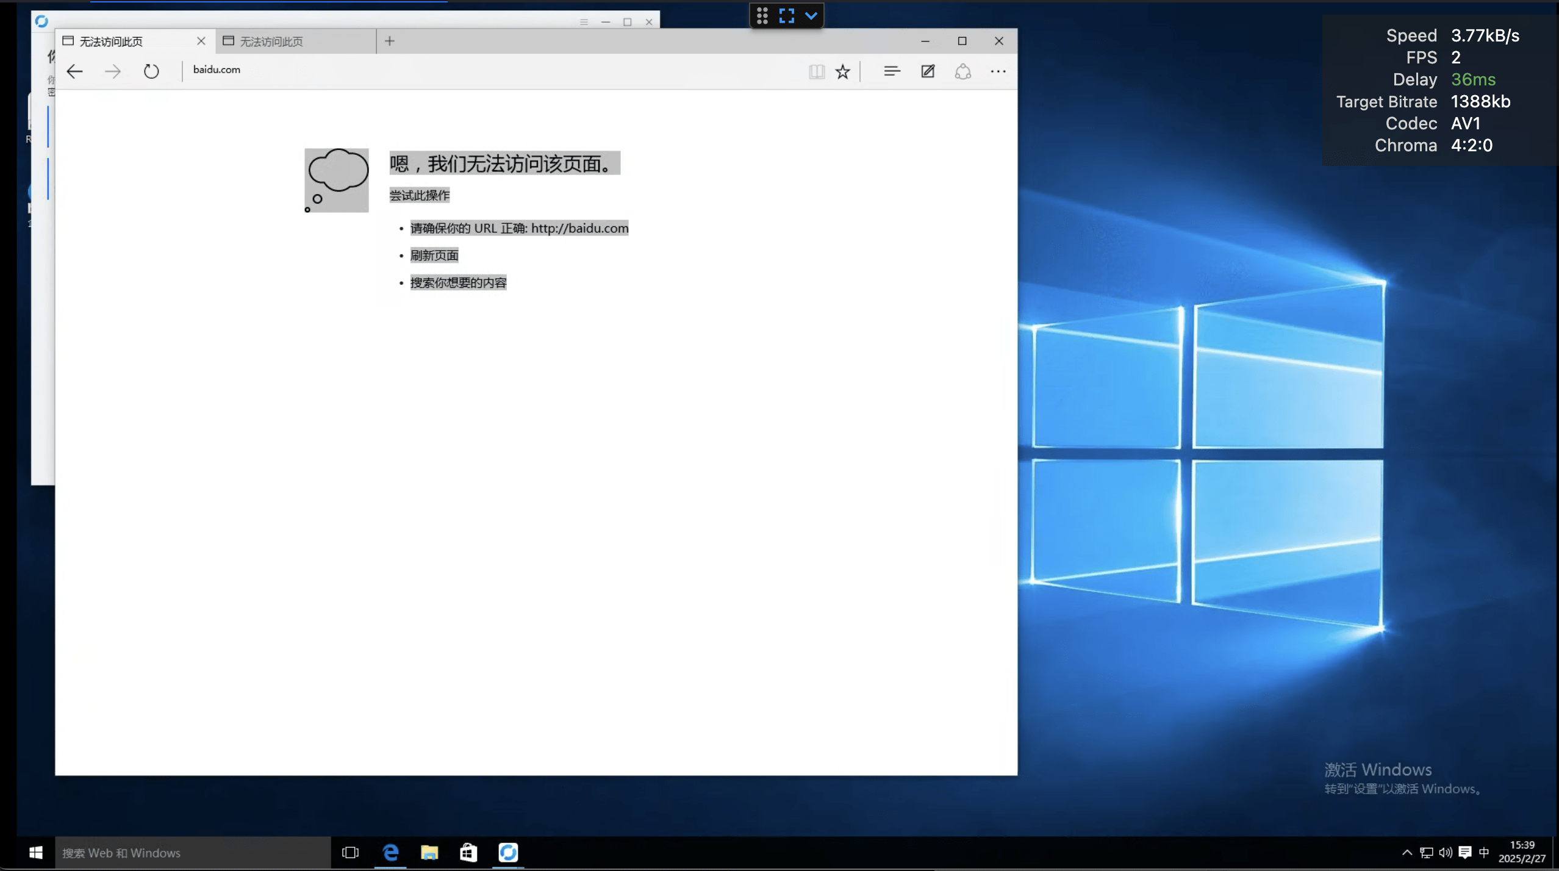Toggle fullscreen in remote toolbar
The image size is (1559, 871).
pos(787,16)
